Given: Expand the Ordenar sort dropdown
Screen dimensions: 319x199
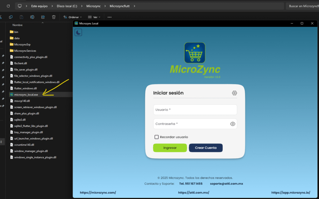Looking at the screenshot, I should click(73, 17).
